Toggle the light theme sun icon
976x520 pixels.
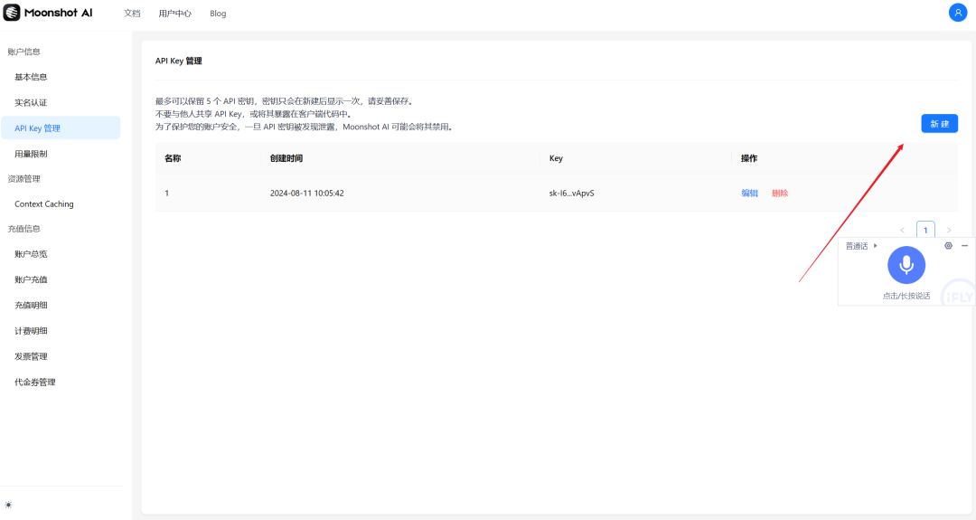click(x=8, y=505)
